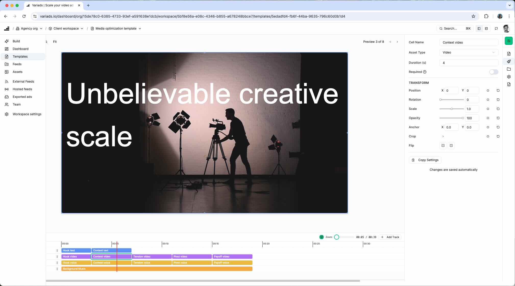Click the keyframe circle next to Opacity

pyautogui.click(x=488, y=118)
